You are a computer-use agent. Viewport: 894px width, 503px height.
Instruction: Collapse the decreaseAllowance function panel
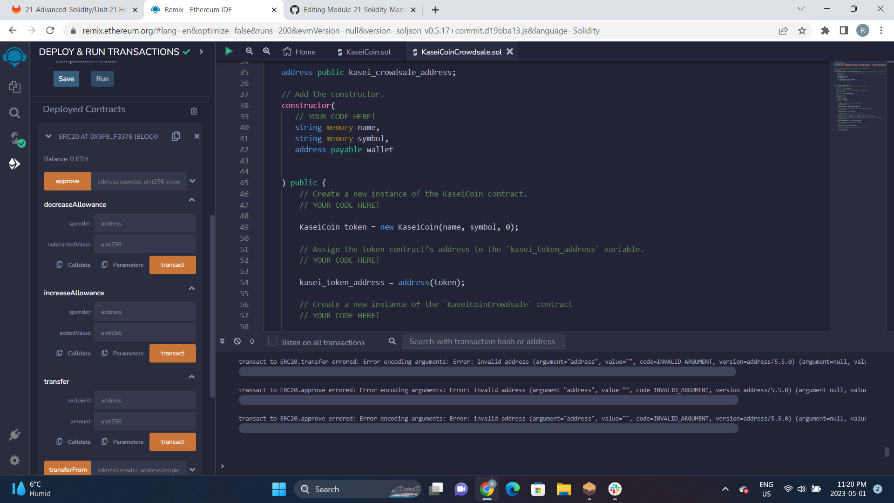pyautogui.click(x=191, y=200)
